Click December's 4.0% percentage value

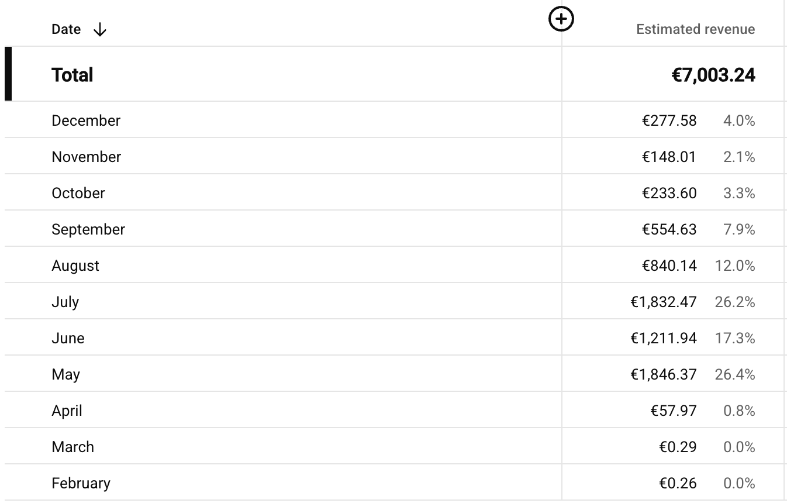coord(739,120)
